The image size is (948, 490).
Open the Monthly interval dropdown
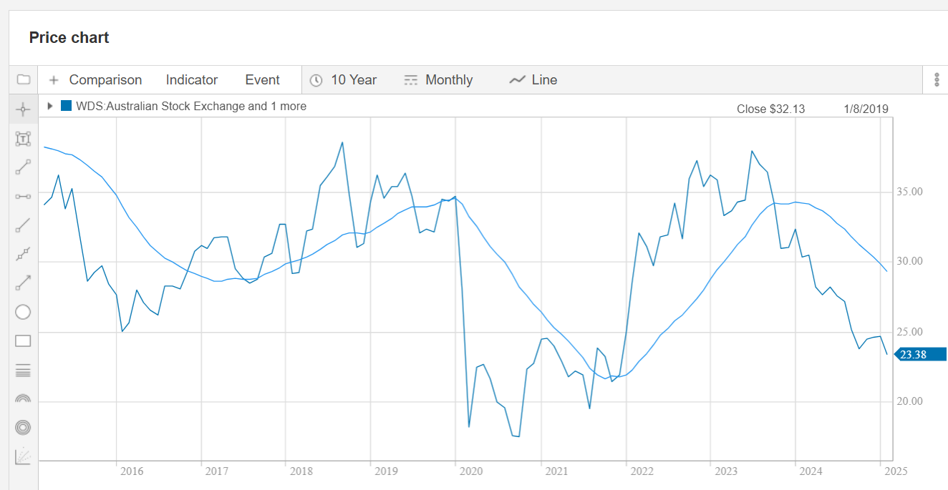coord(438,80)
